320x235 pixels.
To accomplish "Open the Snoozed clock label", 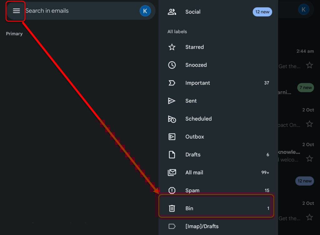I will (x=172, y=65).
